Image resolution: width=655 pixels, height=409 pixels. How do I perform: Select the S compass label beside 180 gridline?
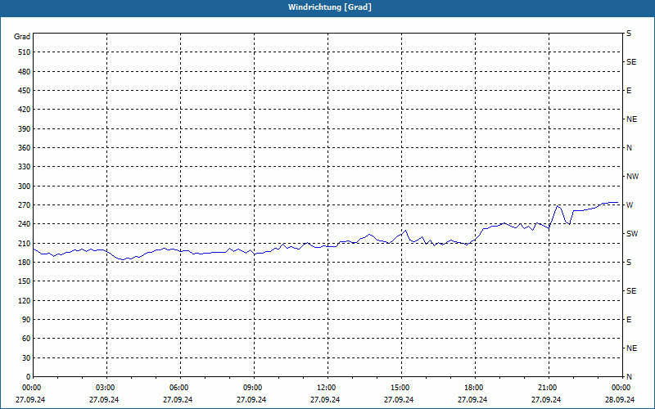coord(629,262)
